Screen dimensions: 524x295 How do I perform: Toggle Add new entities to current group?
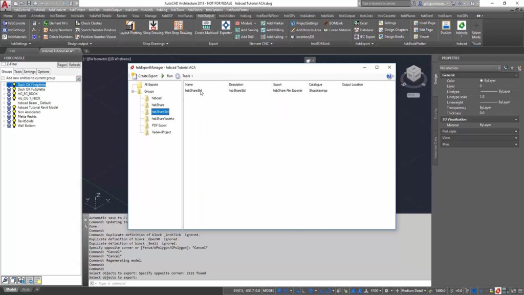point(4,78)
